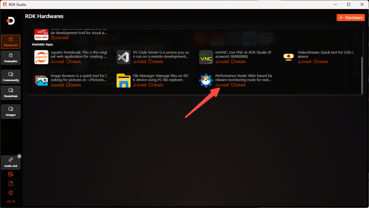
Task: Select the VS Code Server icon
Action: pyautogui.click(x=124, y=57)
